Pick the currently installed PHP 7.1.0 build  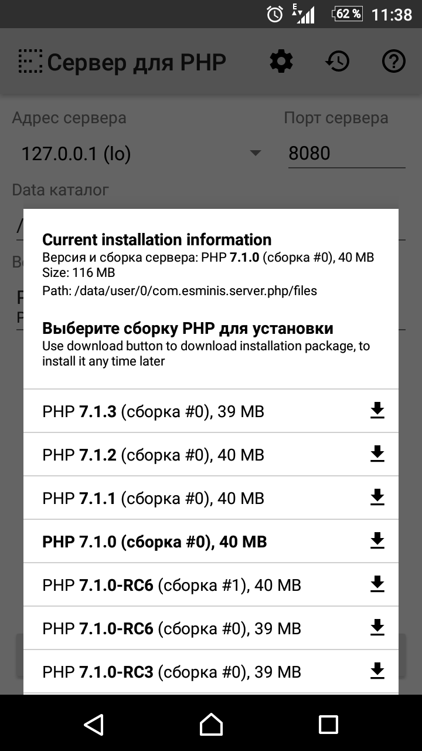pyautogui.click(x=155, y=542)
